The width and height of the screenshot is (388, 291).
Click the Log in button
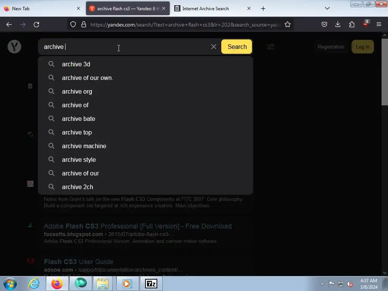(363, 47)
